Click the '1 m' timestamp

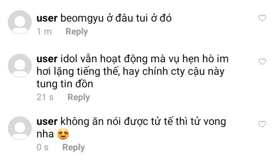click(x=44, y=32)
